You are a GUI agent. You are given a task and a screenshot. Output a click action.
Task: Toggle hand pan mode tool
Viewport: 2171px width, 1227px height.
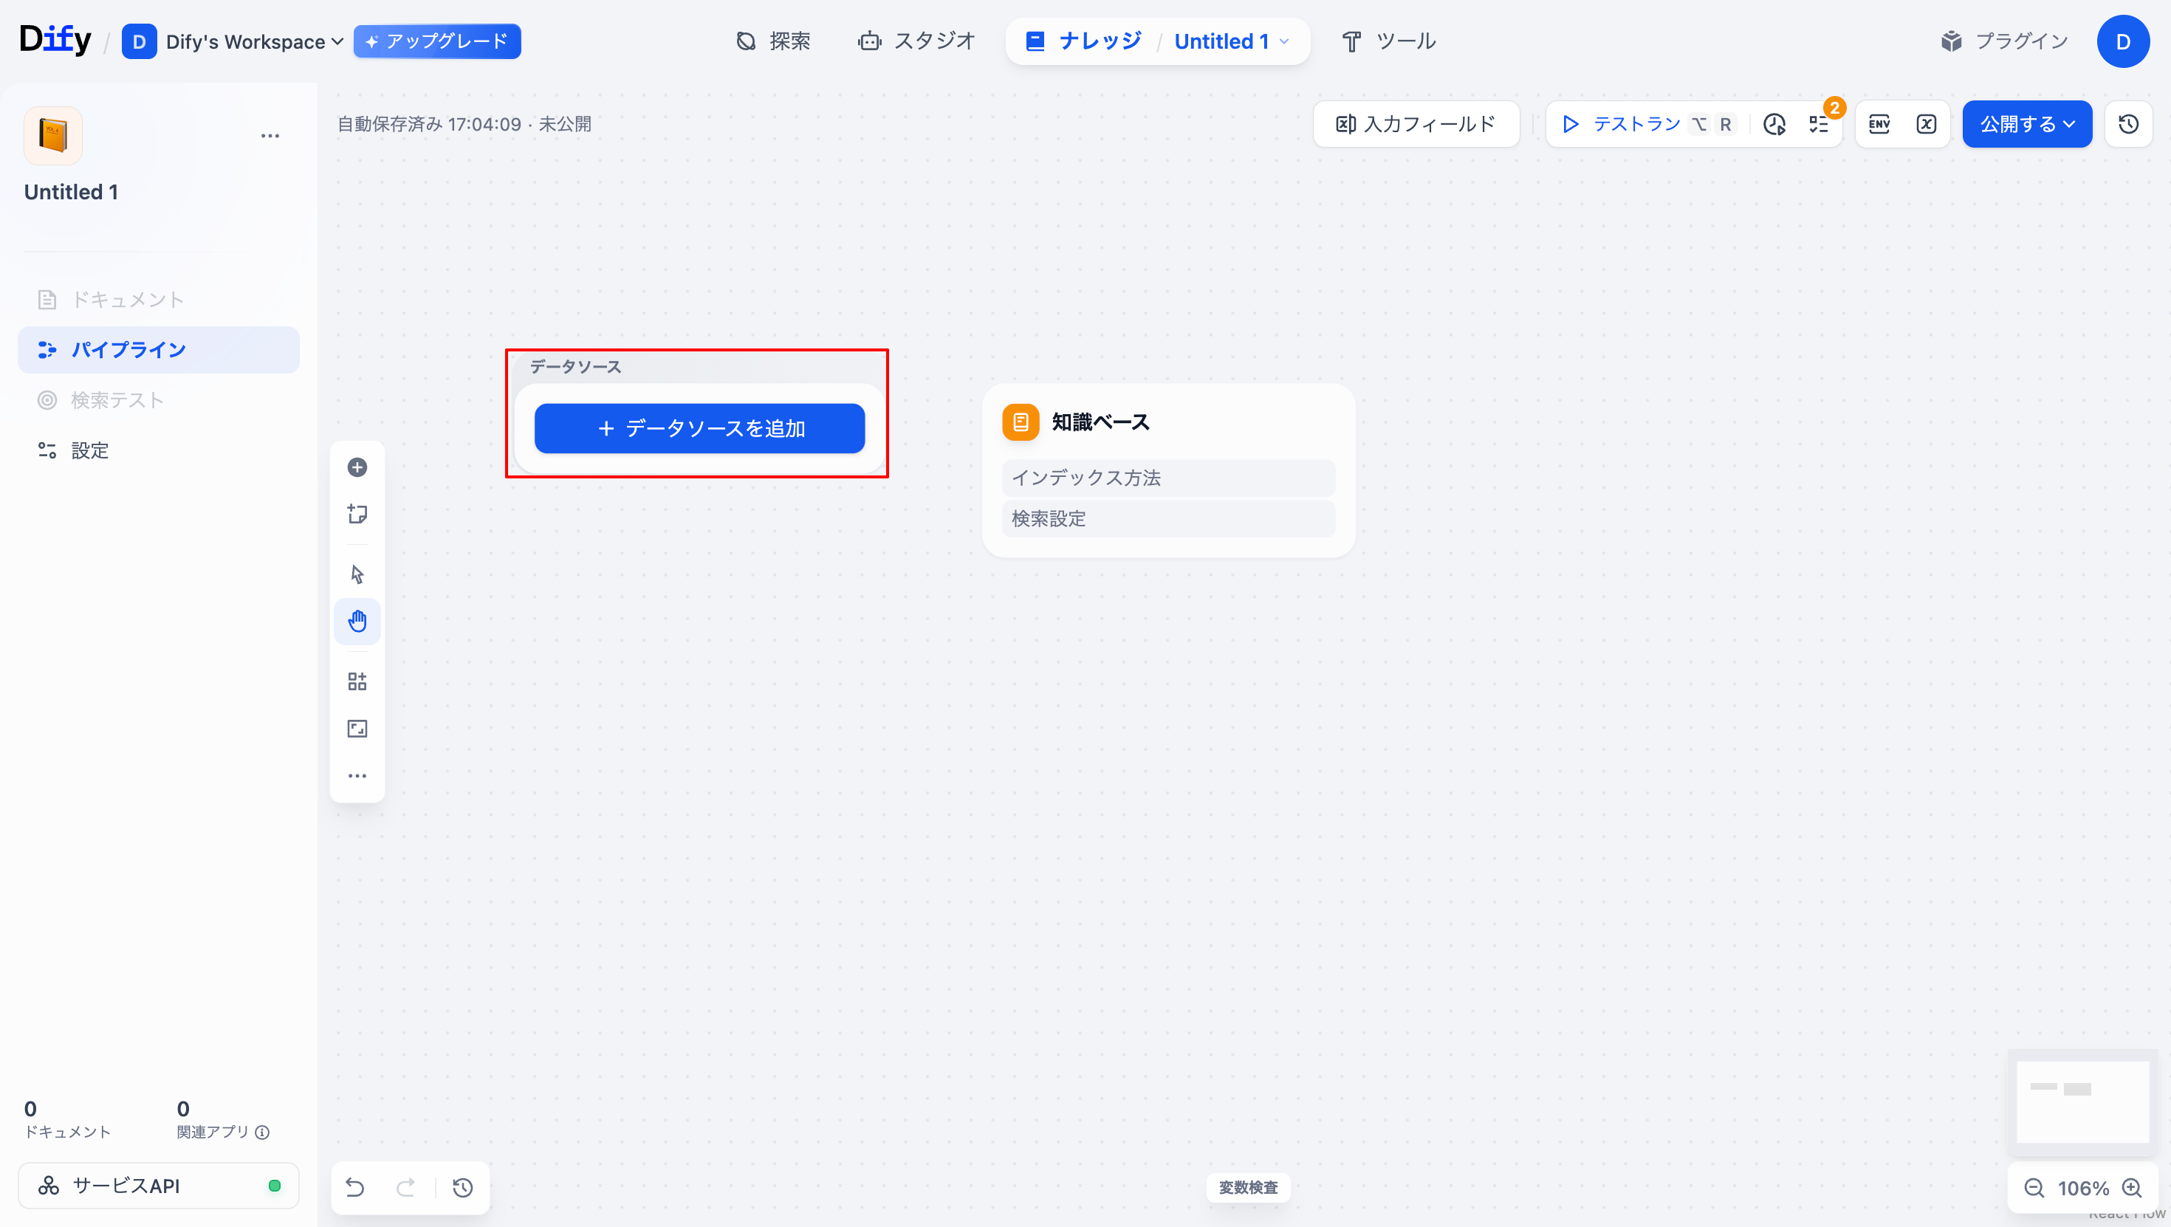point(357,622)
